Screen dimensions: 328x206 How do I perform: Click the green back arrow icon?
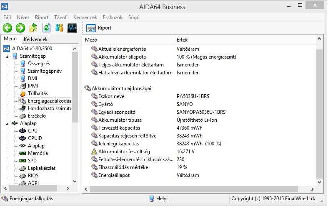8,28
